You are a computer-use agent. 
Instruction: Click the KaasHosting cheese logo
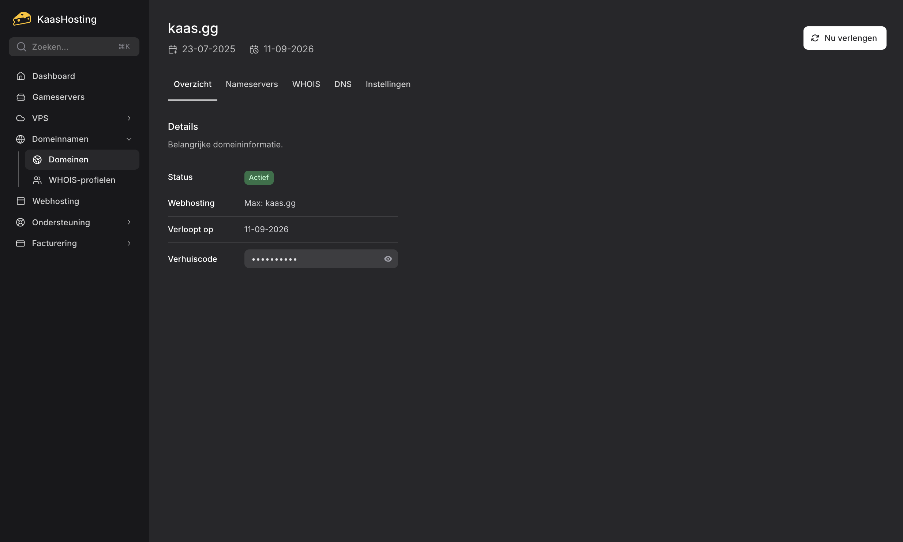point(22,18)
